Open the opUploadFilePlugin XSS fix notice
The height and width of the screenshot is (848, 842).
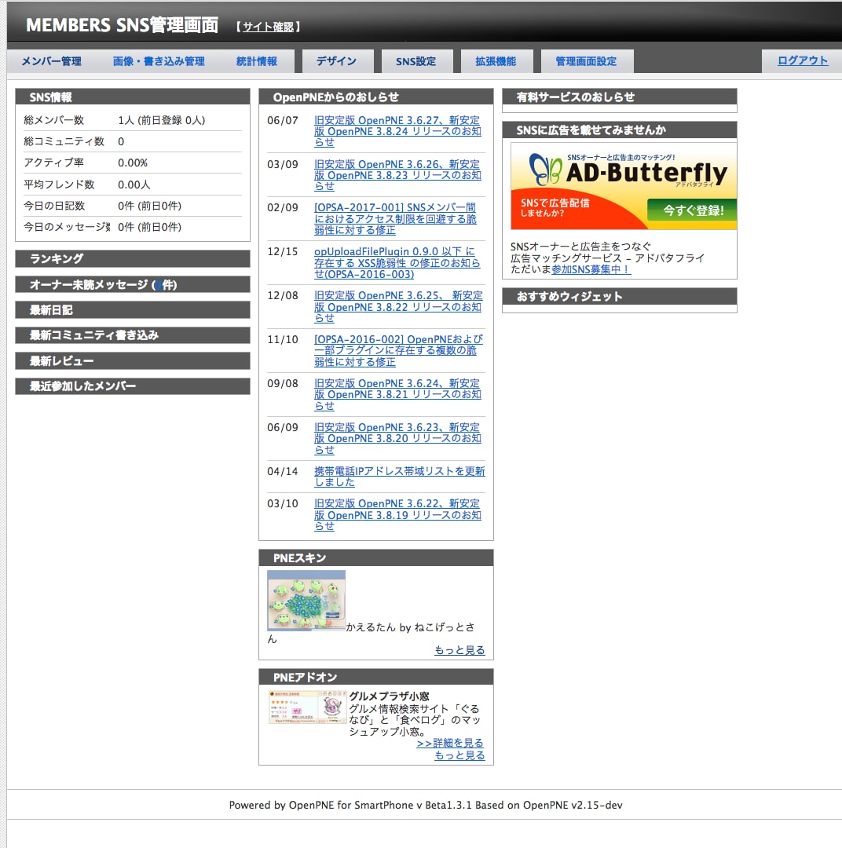click(x=397, y=262)
